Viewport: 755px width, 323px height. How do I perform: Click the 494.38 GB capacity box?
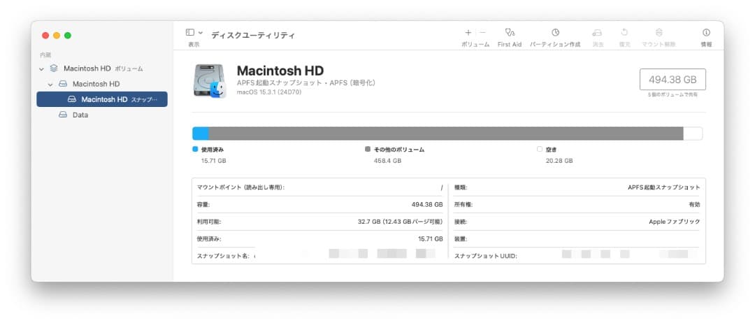point(673,80)
